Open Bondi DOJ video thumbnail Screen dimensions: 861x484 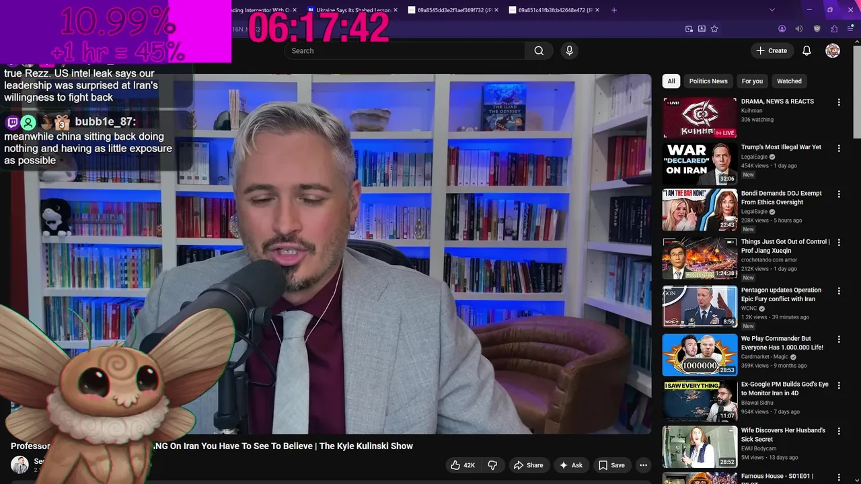[x=700, y=209]
